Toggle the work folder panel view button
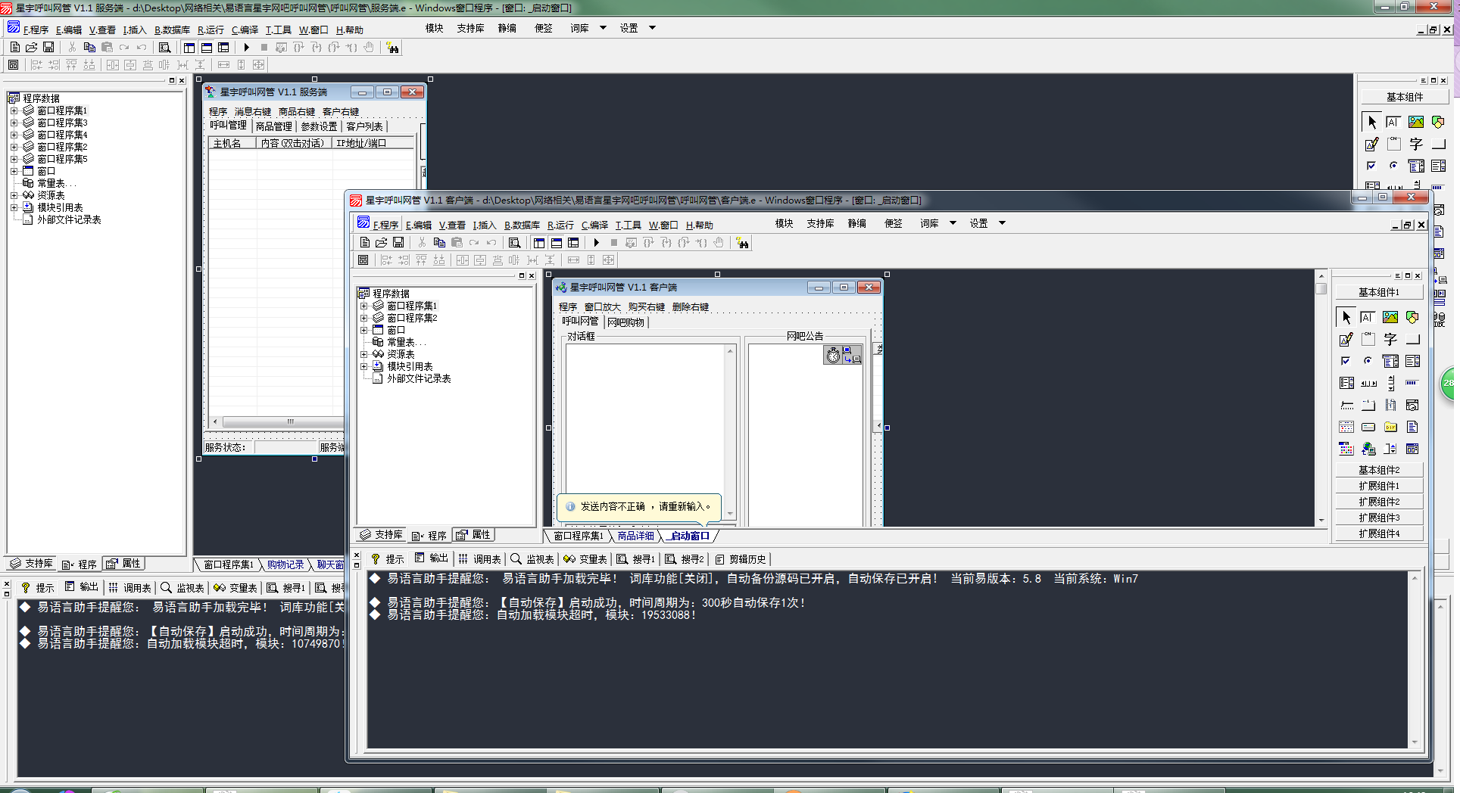This screenshot has height=793, width=1460. click(539, 243)
